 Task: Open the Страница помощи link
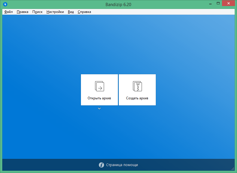pos(122,165)
